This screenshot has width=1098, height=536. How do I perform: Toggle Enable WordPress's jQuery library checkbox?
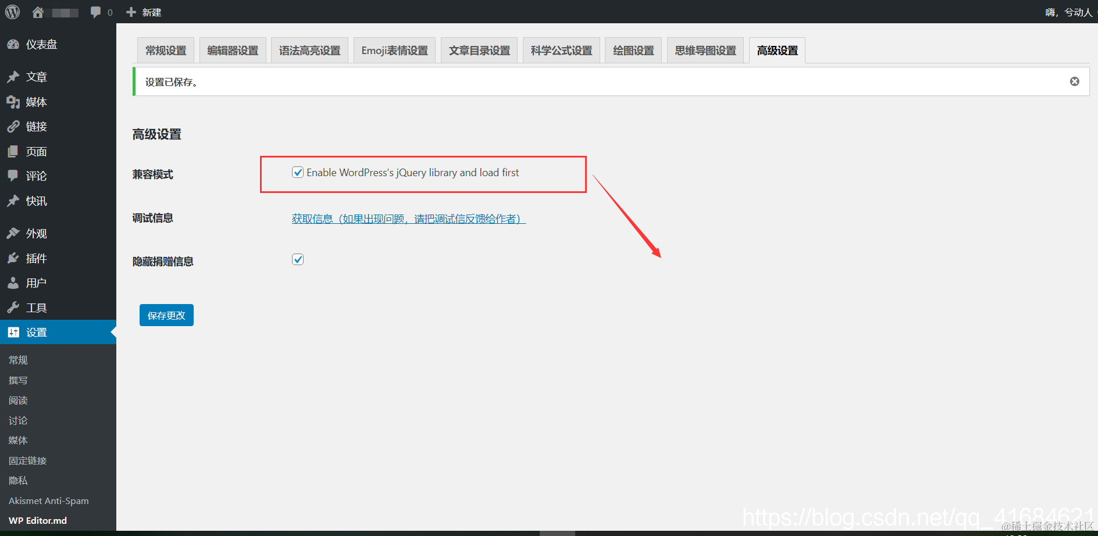tap(298, 172)
